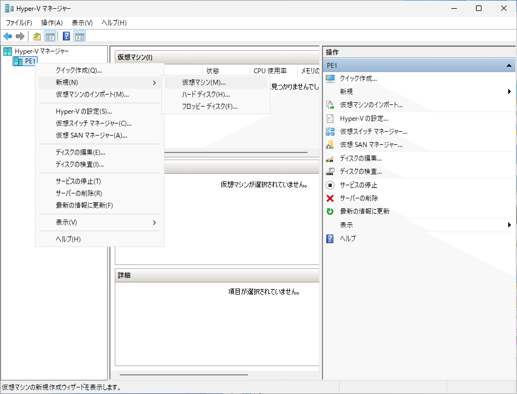Click the 詳細 section header
Image resolution: width=517 pixels, height=394 pixels.
point(218,275)
